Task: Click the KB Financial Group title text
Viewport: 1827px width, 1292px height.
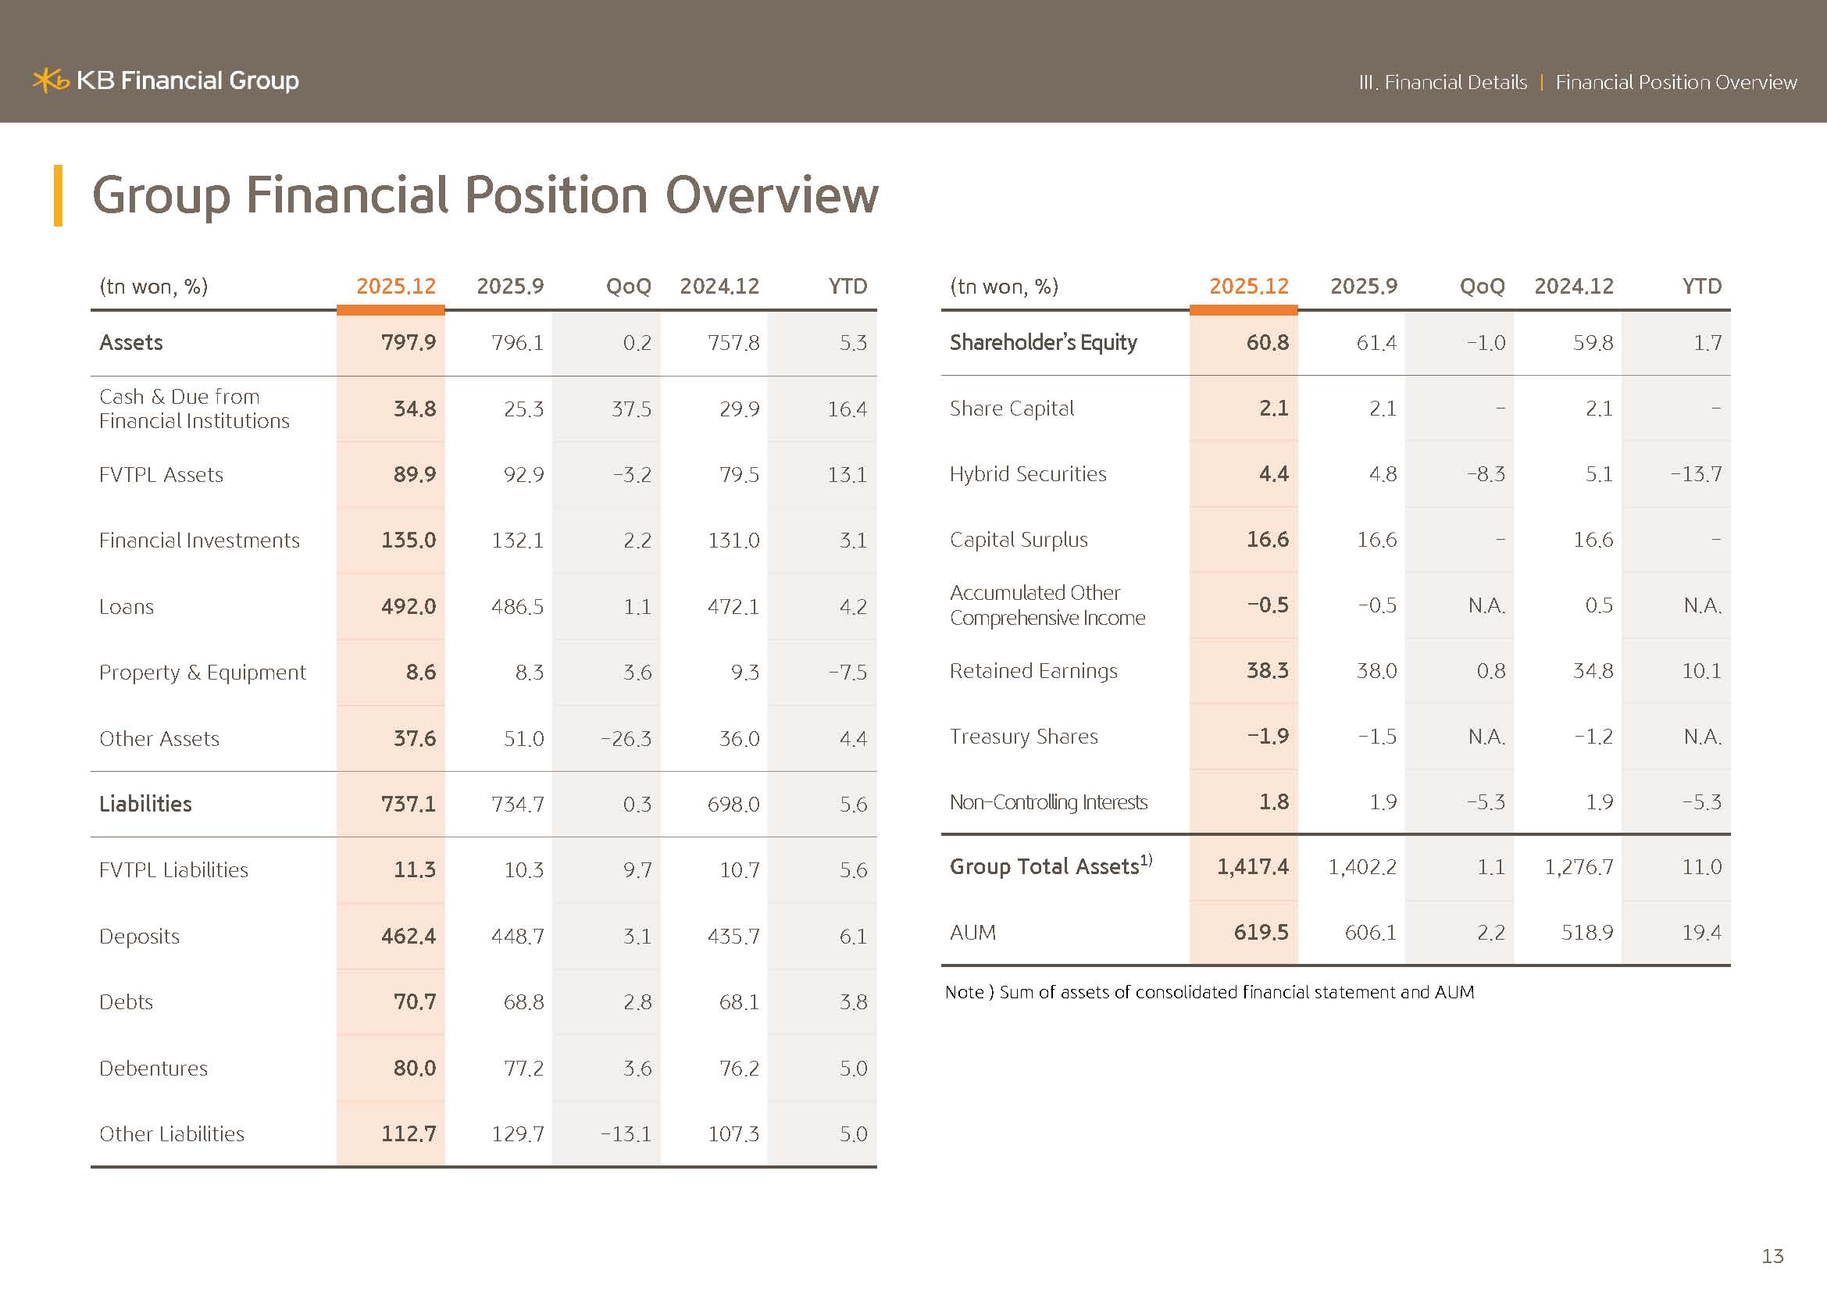Action: click(x=187, y=80)
